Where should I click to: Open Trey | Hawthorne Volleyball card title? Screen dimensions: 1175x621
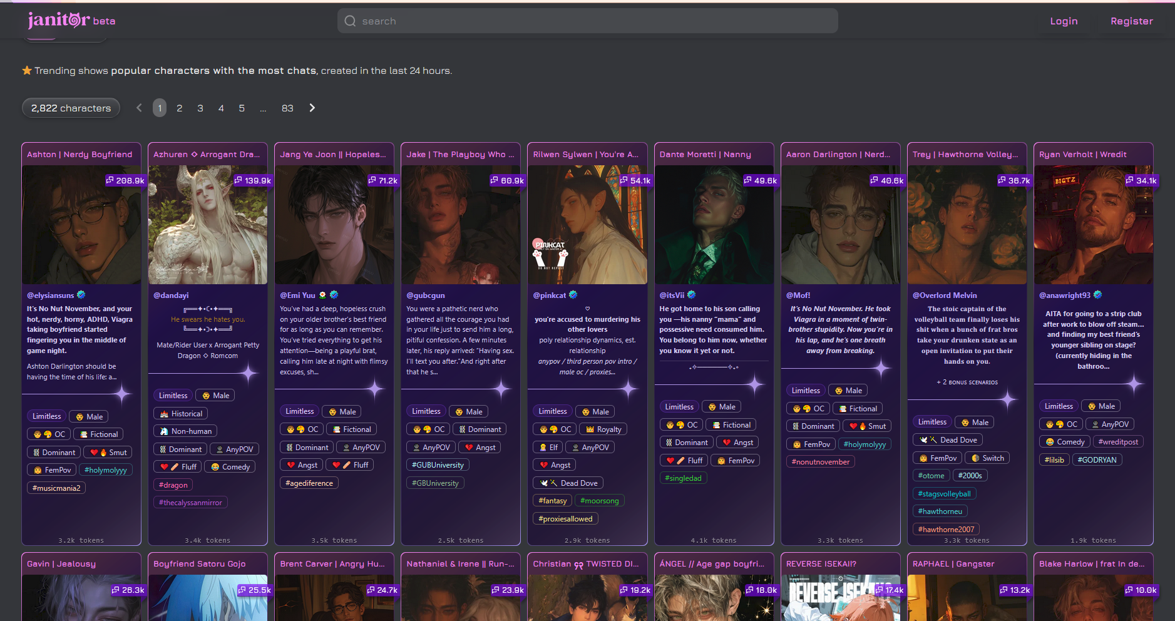[965, 154]
